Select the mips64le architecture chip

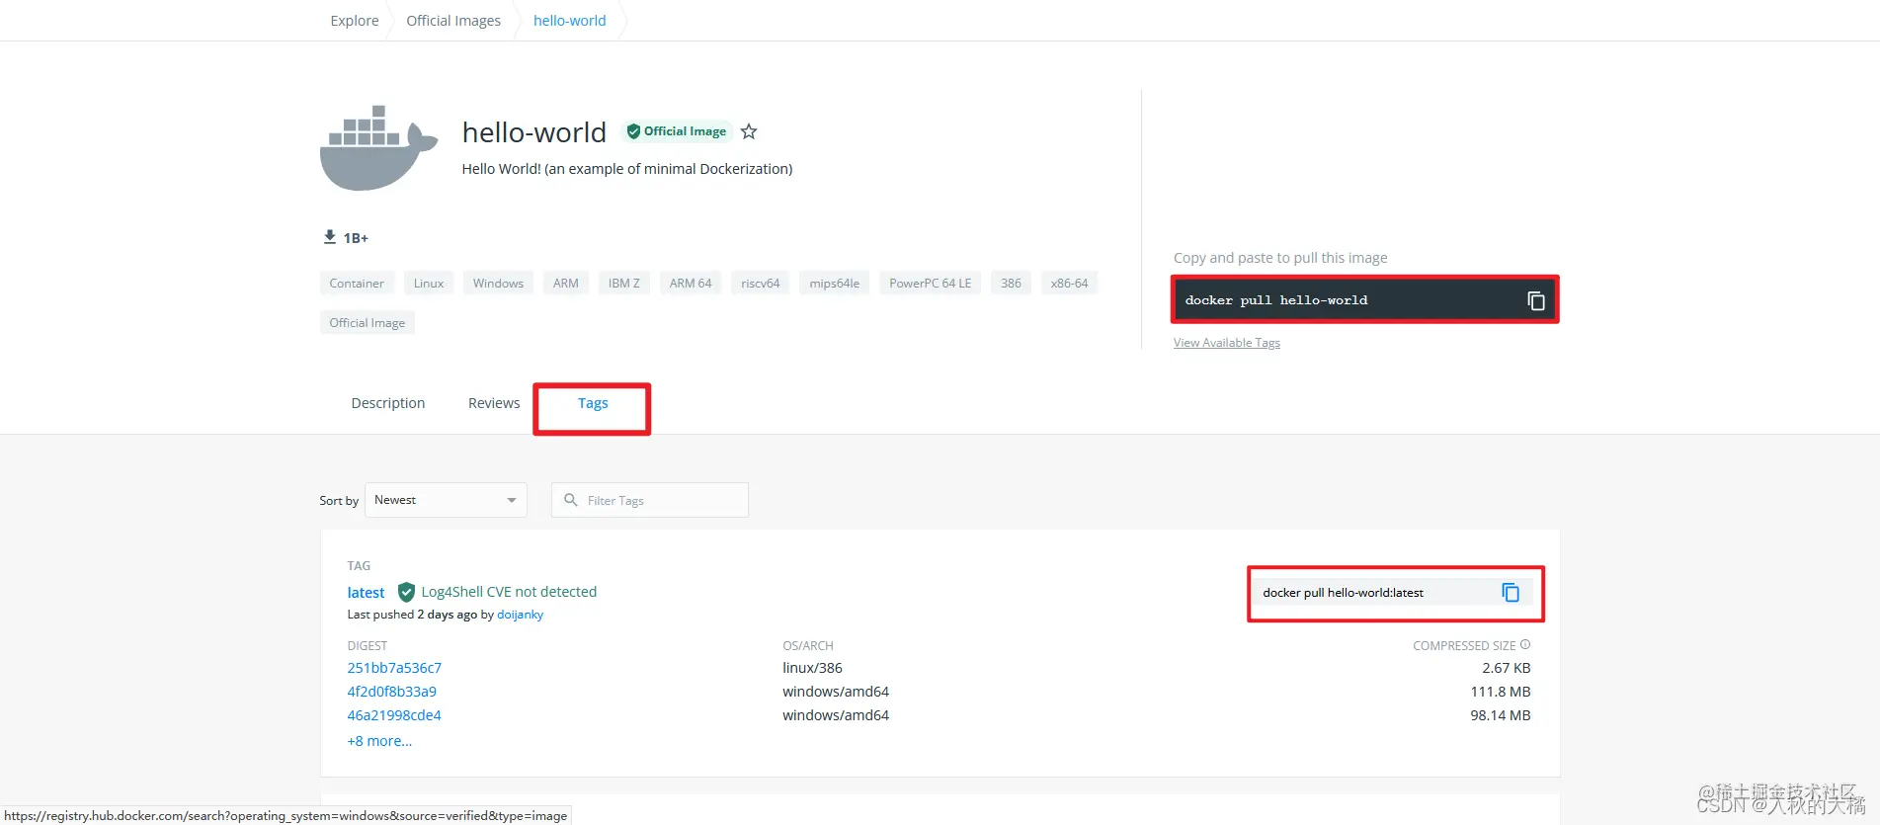point(835,284)
